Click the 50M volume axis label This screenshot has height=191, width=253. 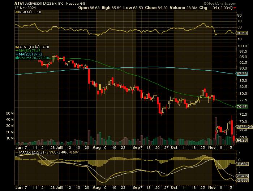point(10,114)
